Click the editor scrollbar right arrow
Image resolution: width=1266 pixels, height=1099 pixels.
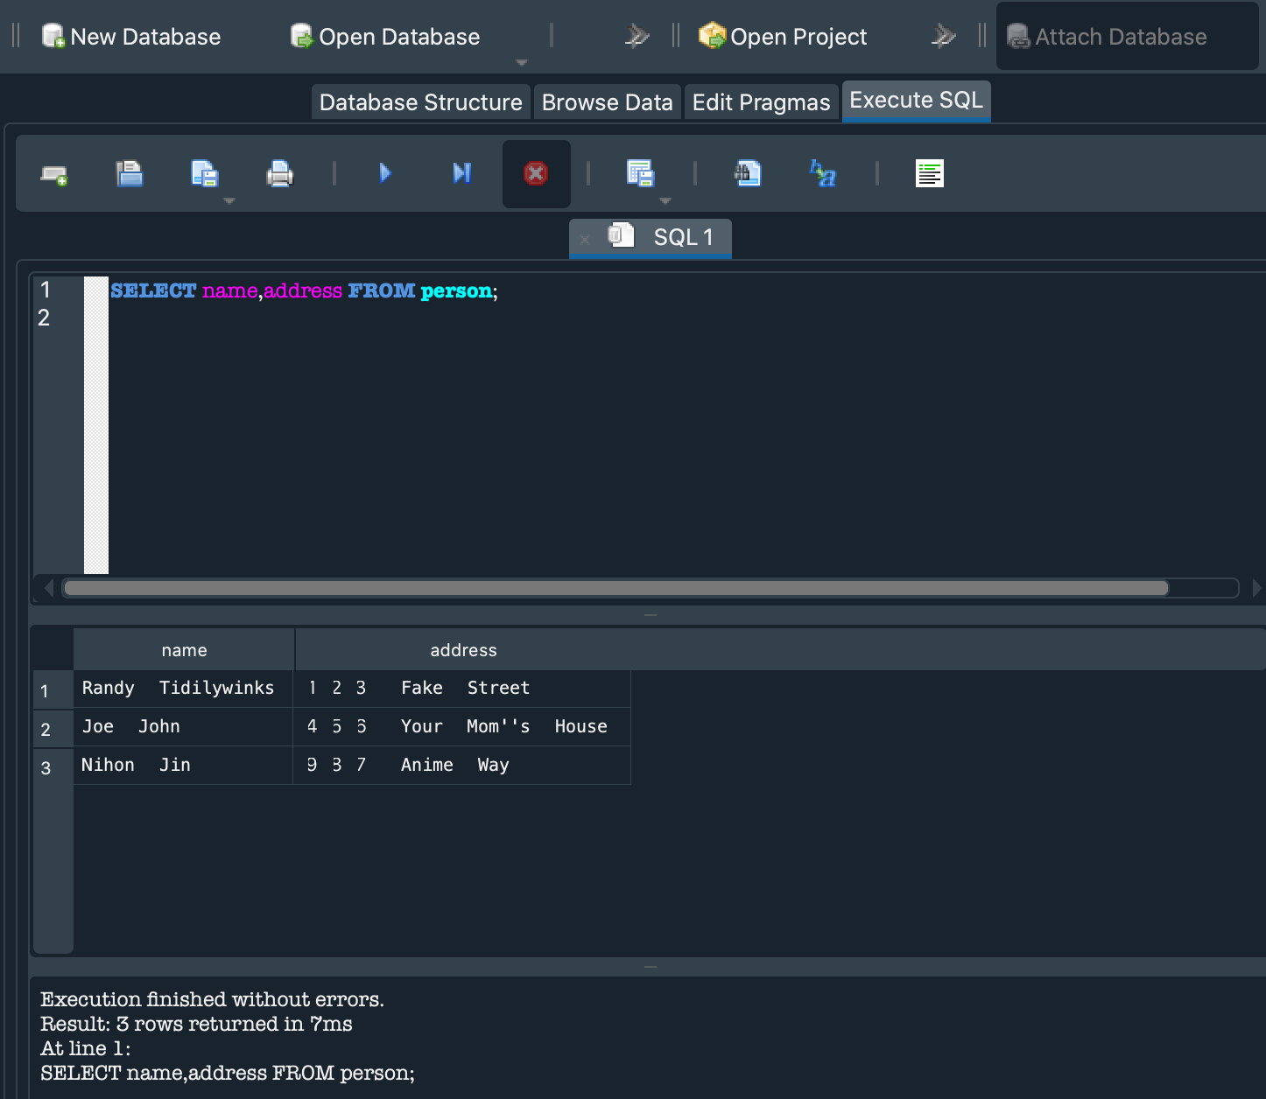[1257, 588]
